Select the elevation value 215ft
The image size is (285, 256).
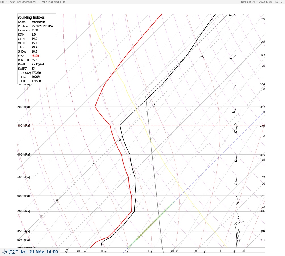click(x=35, y=30)
